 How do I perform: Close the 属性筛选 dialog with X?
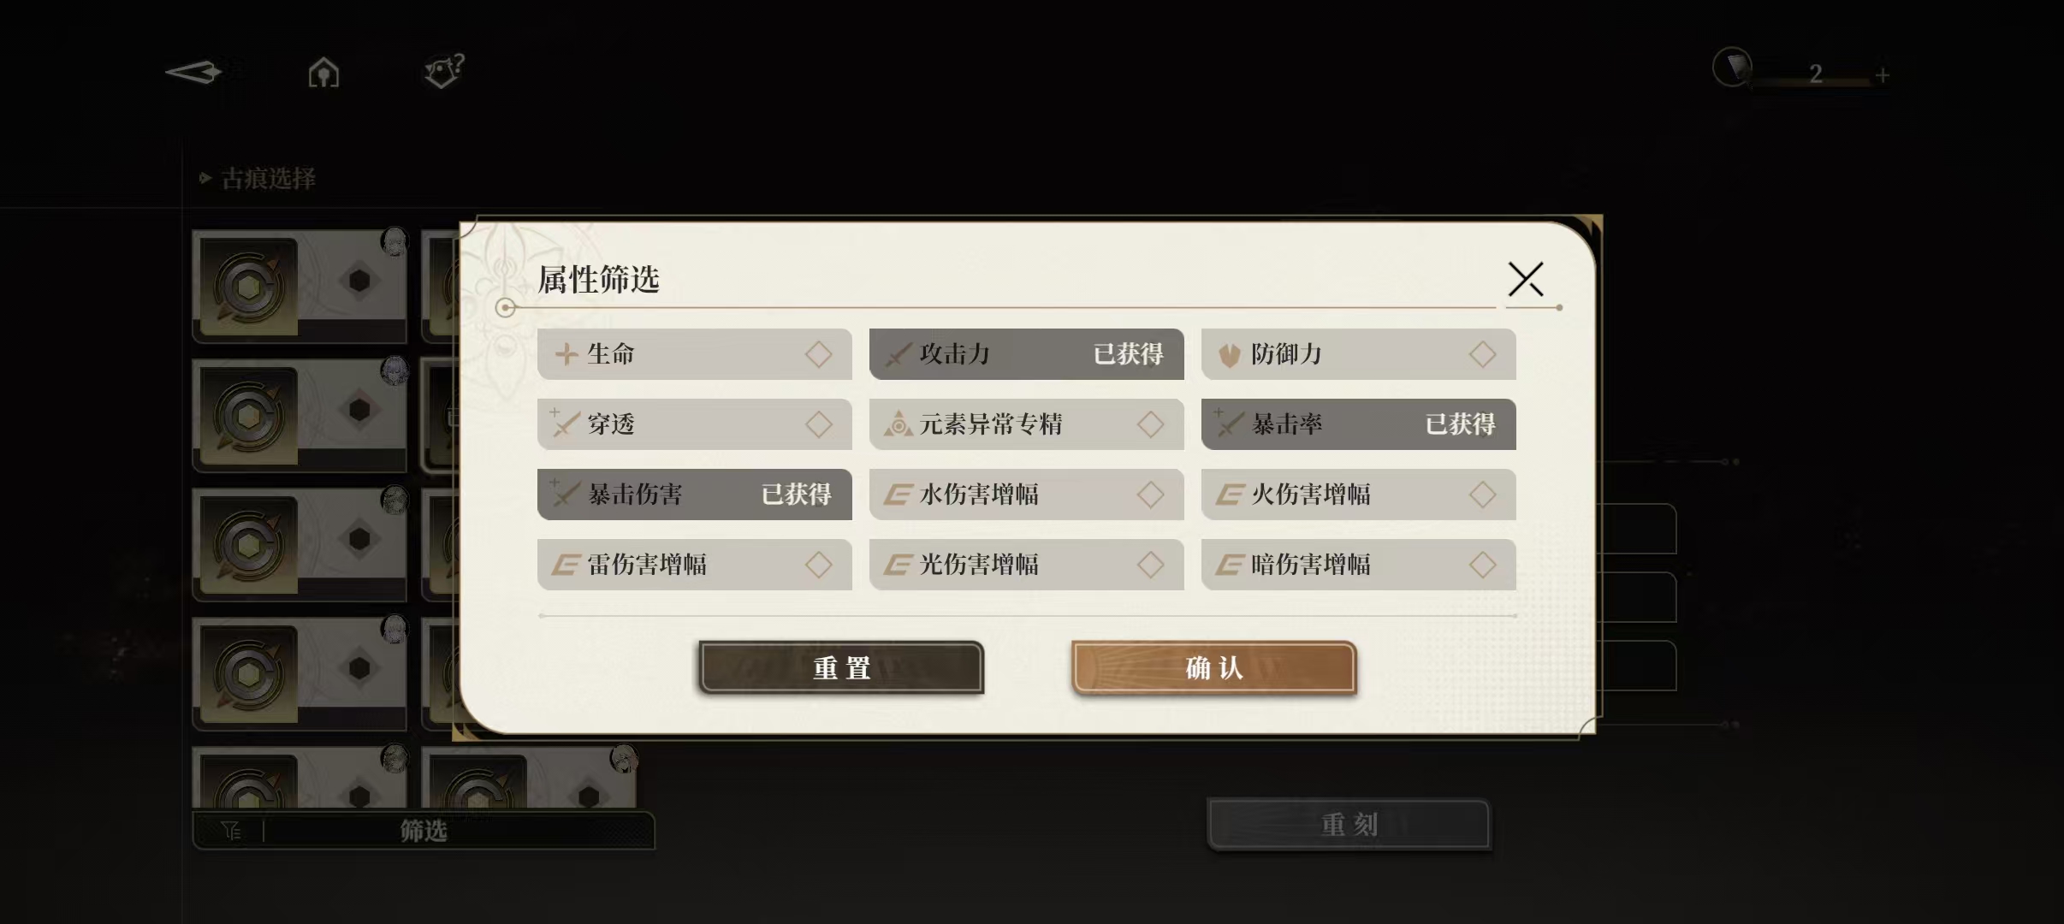pyautogui.click(x=1525, y=279)
